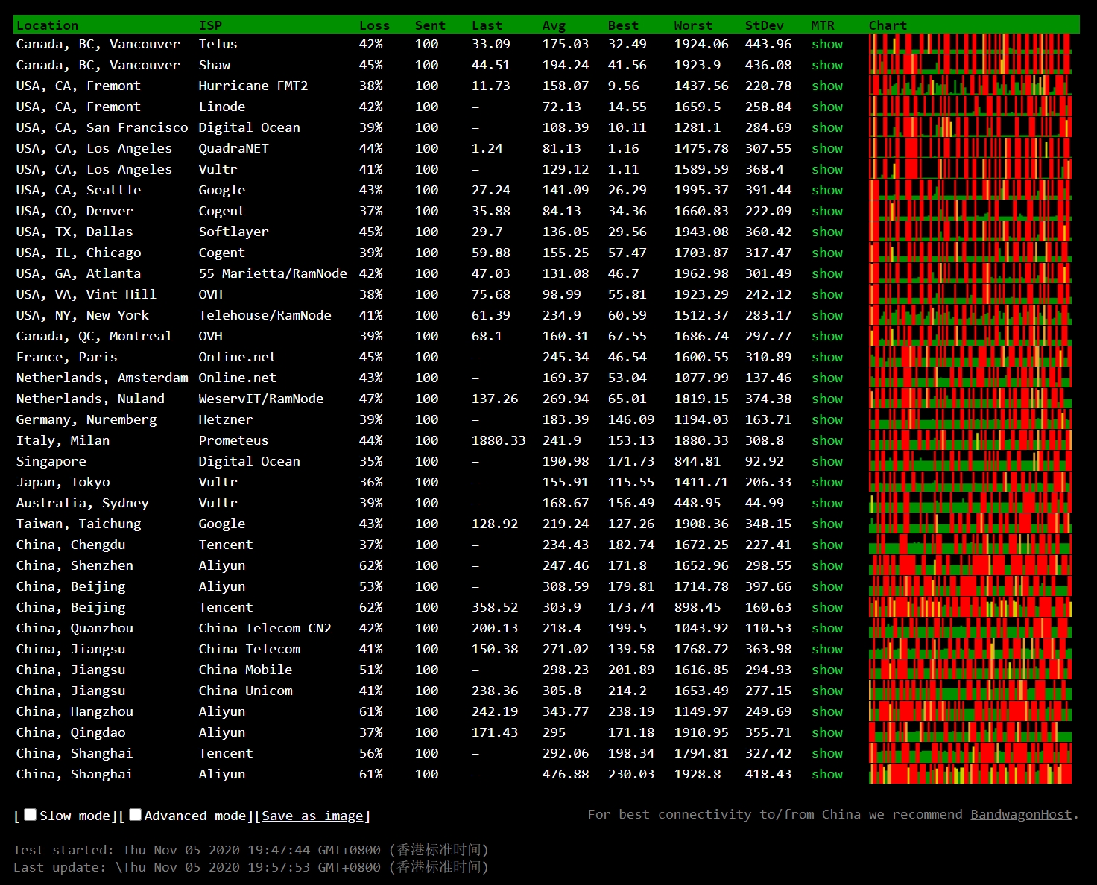Click the Jiangsu China Telecom latency chart
The image size is (1097, 885).
[x=970, y=649]
